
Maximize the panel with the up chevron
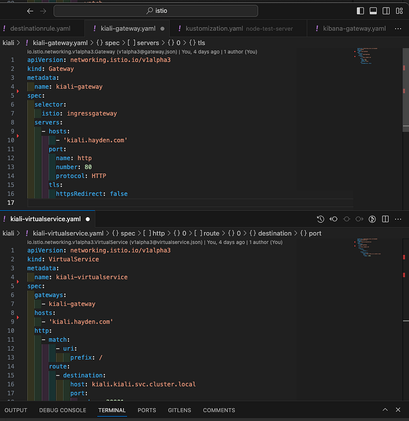pos(385,410)
